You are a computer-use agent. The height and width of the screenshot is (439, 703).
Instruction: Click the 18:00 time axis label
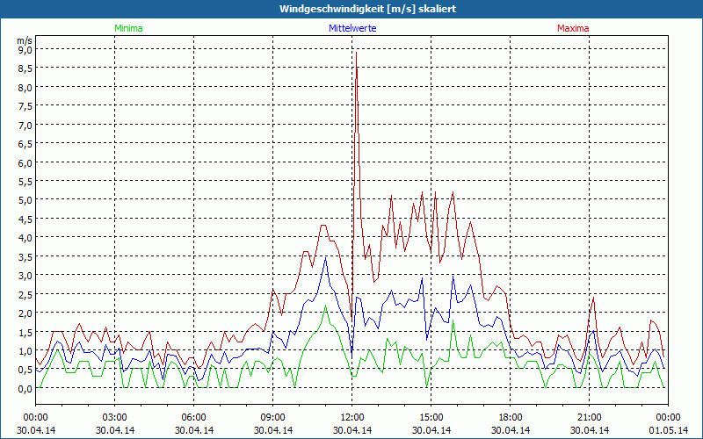click(511, 418)
